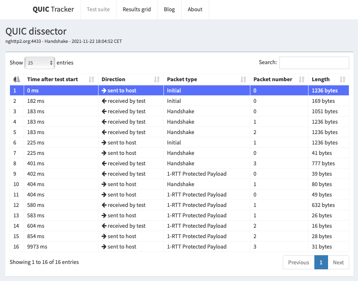
Task: Focus the Search input field
Action: coord(314,62)
